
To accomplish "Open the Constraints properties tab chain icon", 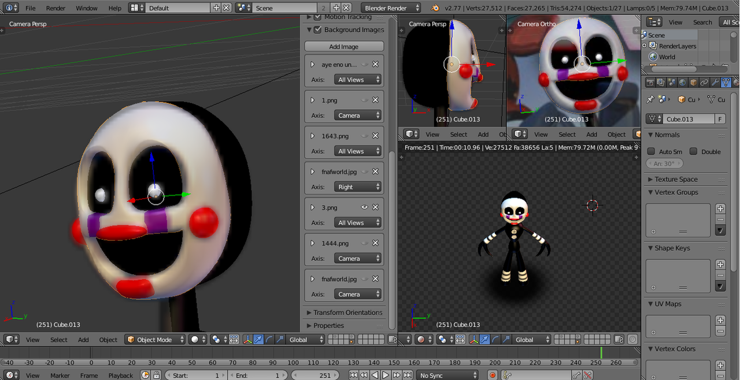I will 704,83.
